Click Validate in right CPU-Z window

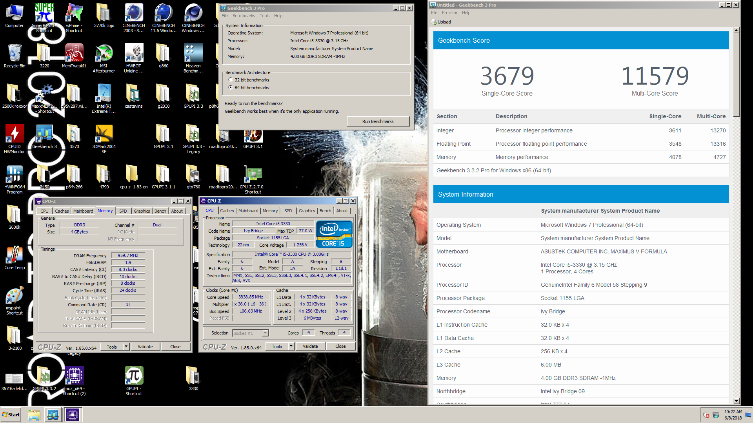pos(310,346)
